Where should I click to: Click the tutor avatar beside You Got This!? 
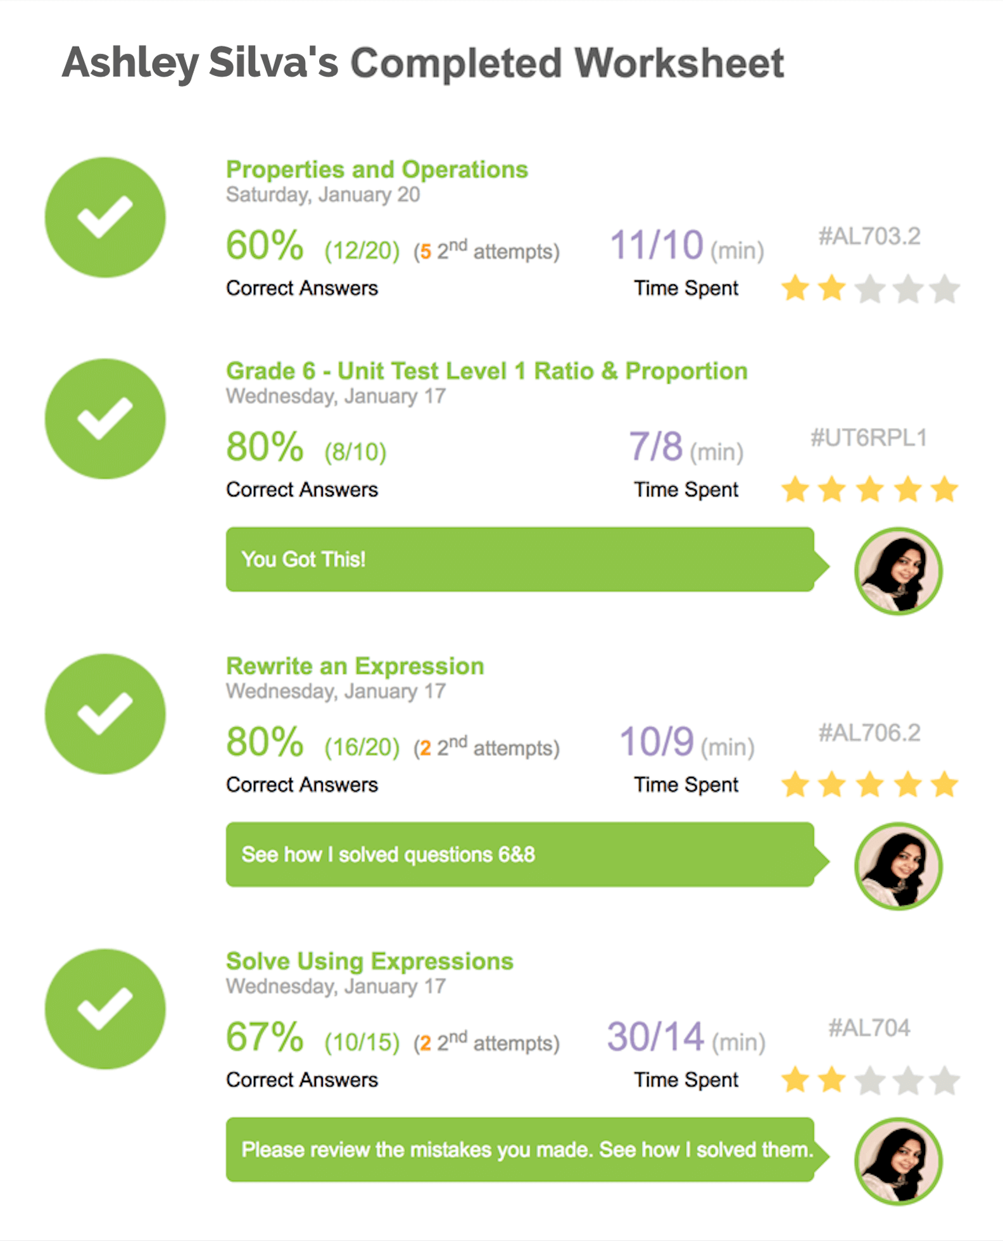898,571
